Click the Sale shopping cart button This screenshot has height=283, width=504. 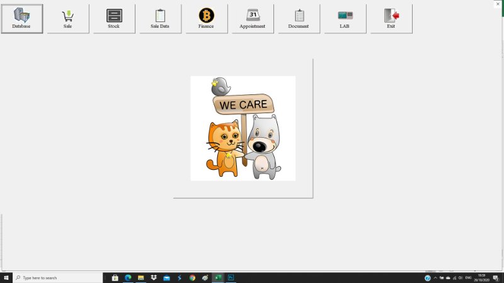pos(67,19)
